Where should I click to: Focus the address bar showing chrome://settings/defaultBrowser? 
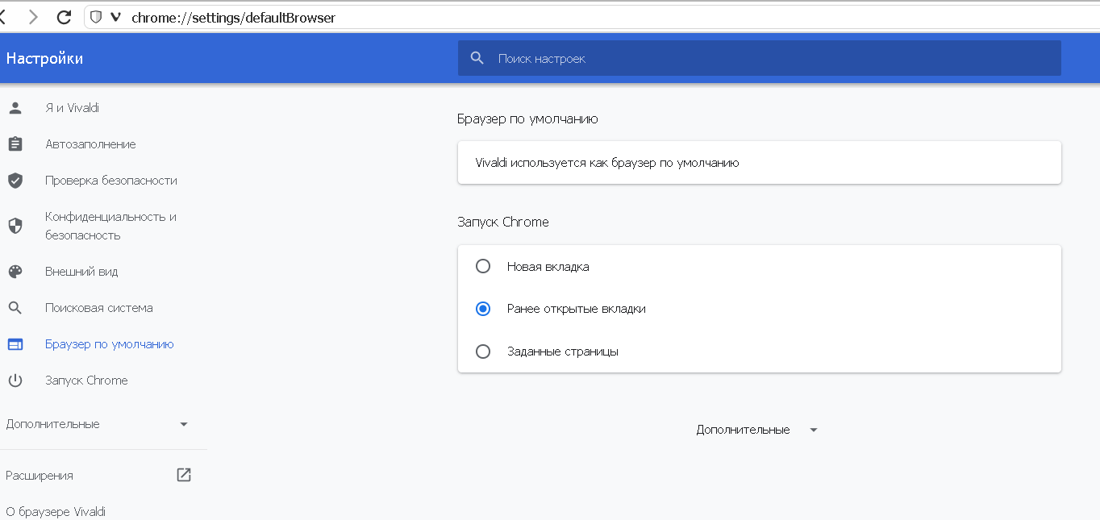tap(591, 17)
